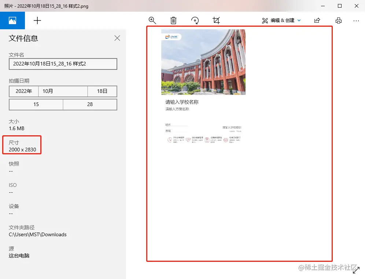Click the hour field showing 15
The image size is (365, 279).
tap(36, 105)
